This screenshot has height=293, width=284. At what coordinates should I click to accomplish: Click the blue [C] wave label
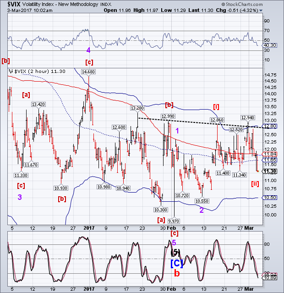click(x=175, y=263)
